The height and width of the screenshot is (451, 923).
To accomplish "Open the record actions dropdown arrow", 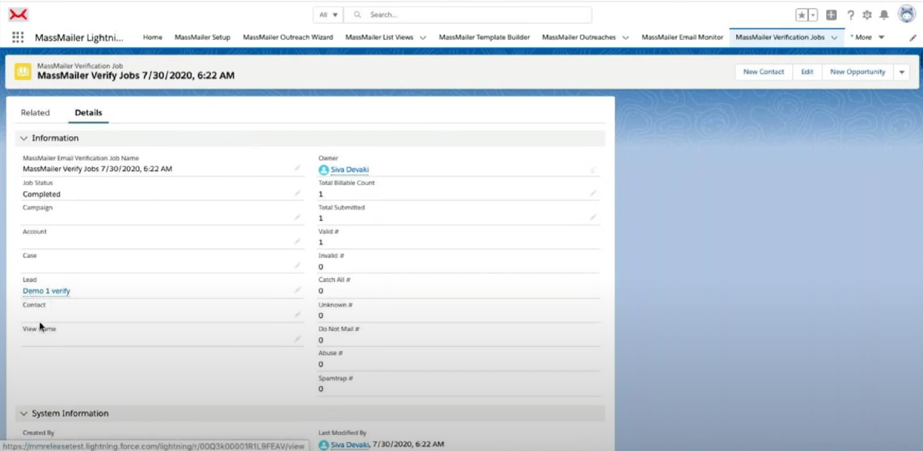I will (902, 72).
